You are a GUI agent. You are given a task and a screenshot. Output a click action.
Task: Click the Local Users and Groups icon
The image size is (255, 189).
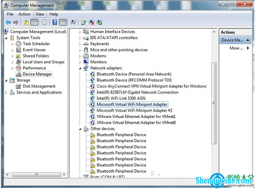pos(18,62)
